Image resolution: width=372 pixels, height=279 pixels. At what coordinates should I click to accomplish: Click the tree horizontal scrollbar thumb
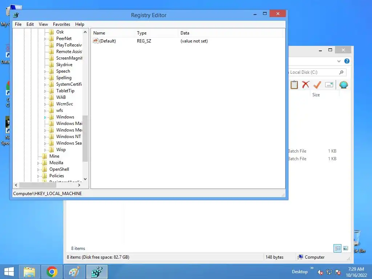[38, 185]
